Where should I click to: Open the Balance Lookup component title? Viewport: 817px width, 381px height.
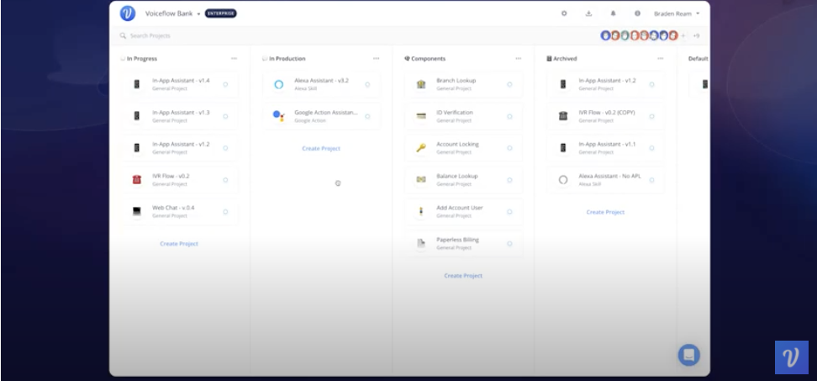tap(457, 176)
